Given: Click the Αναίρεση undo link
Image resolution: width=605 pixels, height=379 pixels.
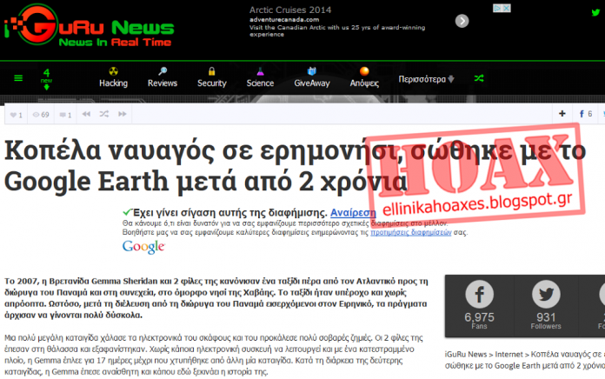Looking at the screenshot, I should 353,213.
